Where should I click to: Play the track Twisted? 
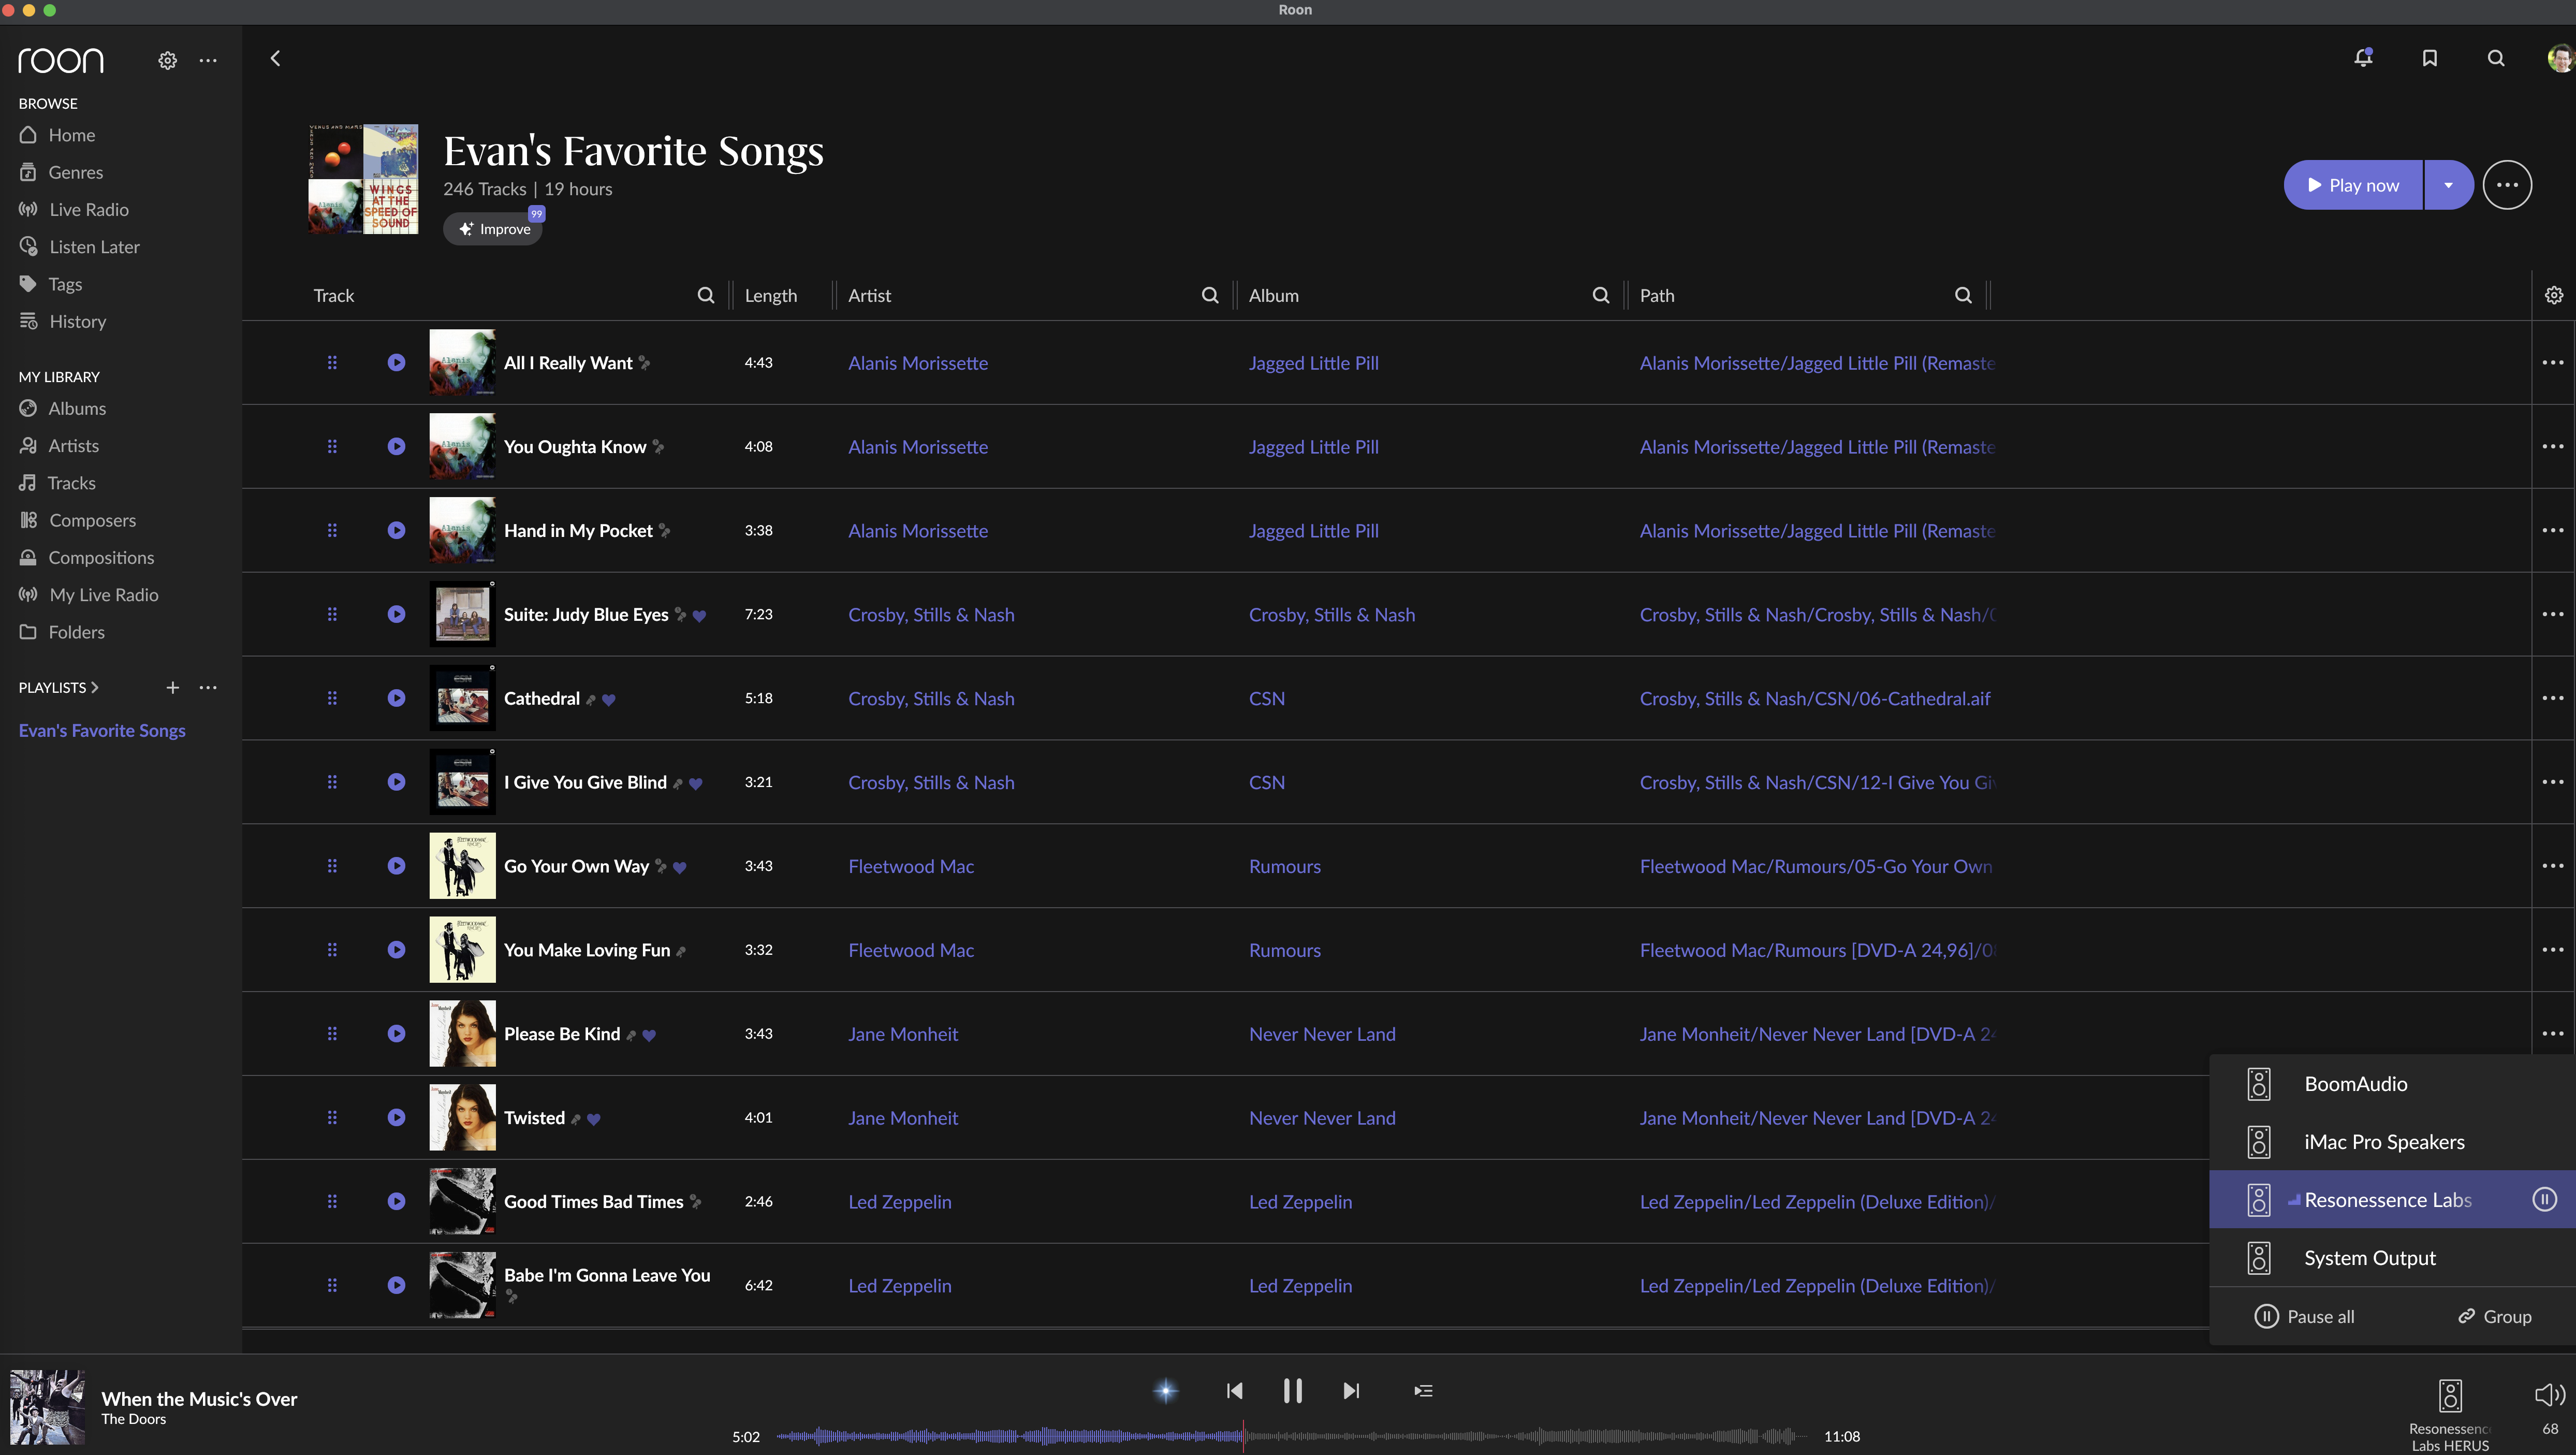click(x=397, y=1118)
